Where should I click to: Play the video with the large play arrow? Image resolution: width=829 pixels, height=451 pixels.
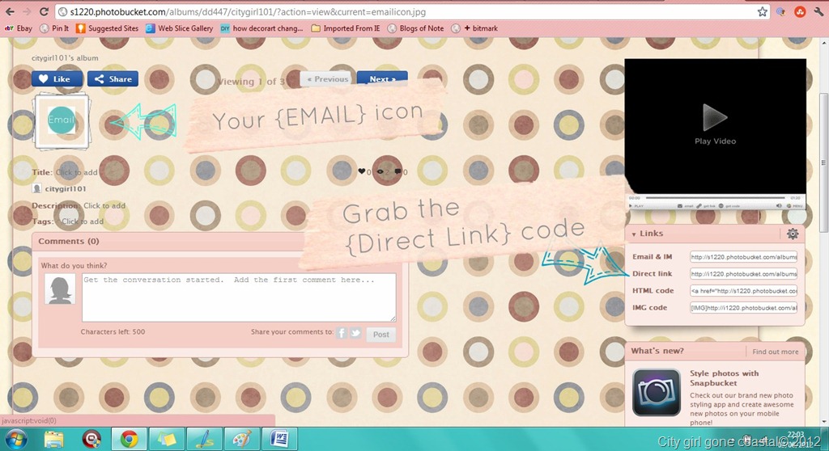pyautogui.click(x=715, y=117)
